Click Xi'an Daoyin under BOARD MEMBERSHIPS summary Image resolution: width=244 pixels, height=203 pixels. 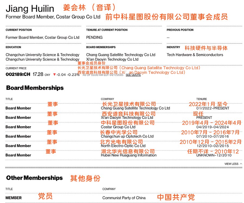(x=112, y=59)
